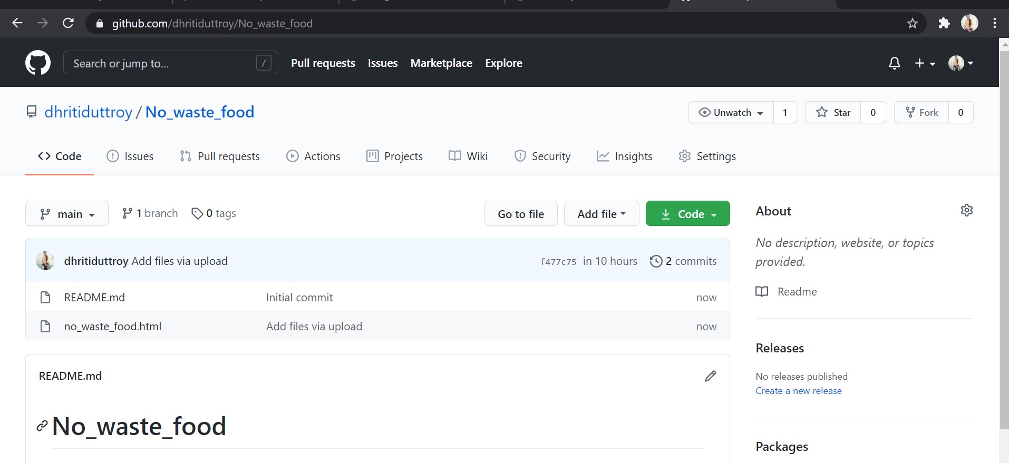View the 0 tags link
1009x463 pixels.
click(214, 213)
